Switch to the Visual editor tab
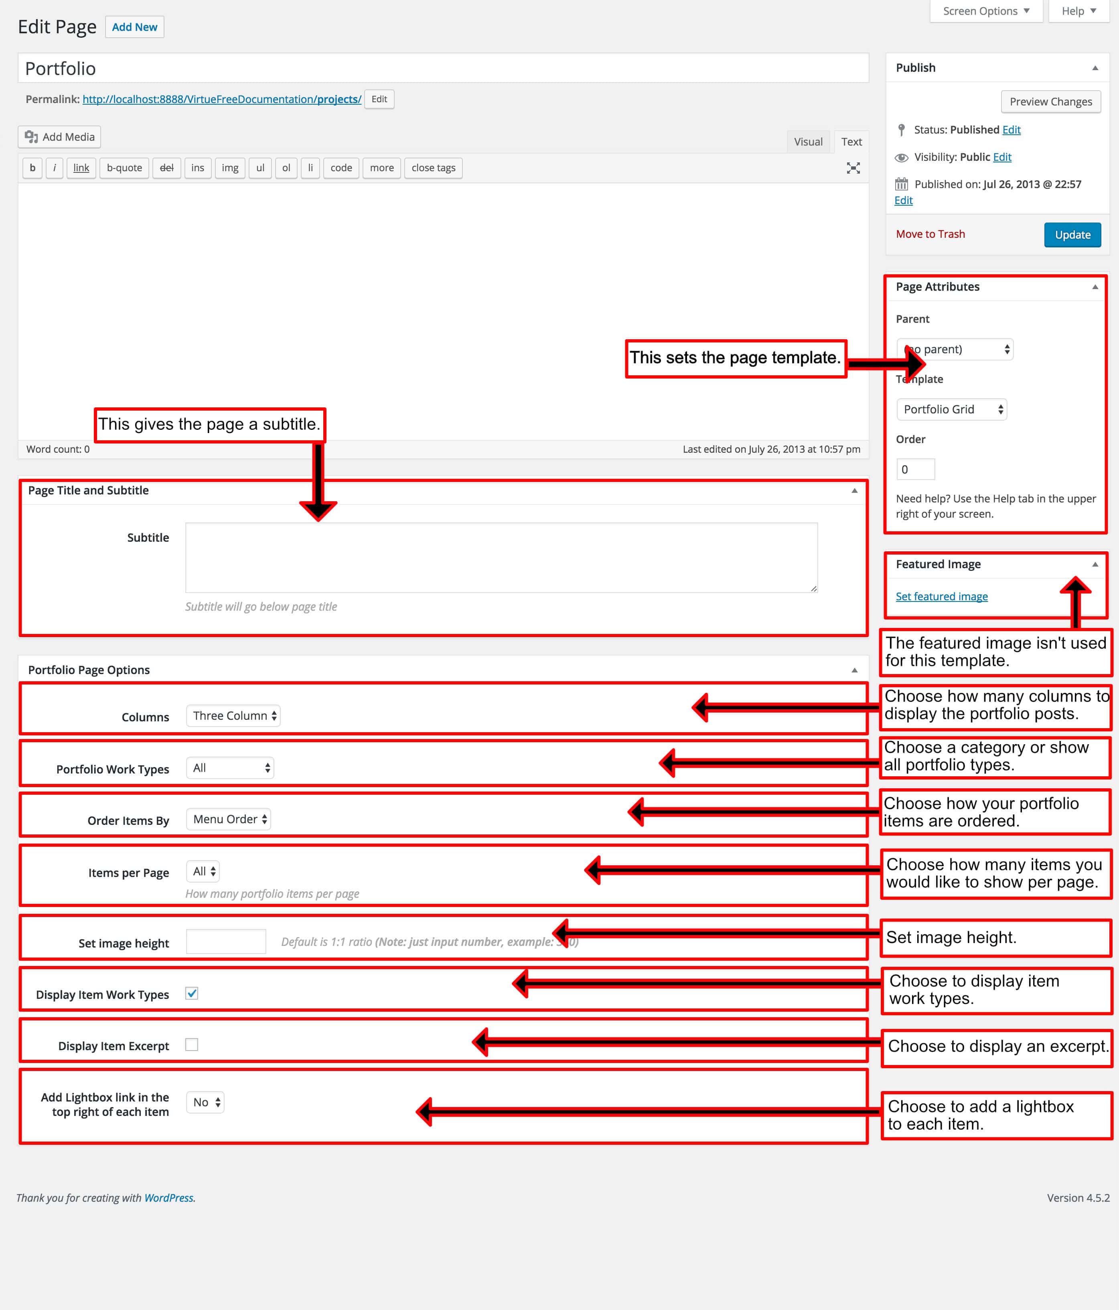Screen dimensions: 1119x1310 pyautogui.click(x=808, y=142)
